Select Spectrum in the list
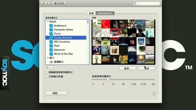 (66, 50)
